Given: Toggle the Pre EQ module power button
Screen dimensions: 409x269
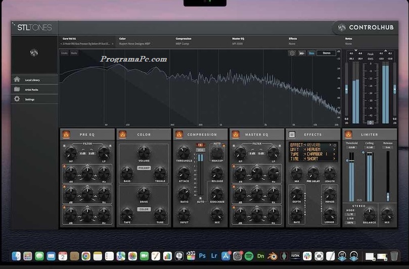Looking at the screenshot, I should tap(66, 134).
